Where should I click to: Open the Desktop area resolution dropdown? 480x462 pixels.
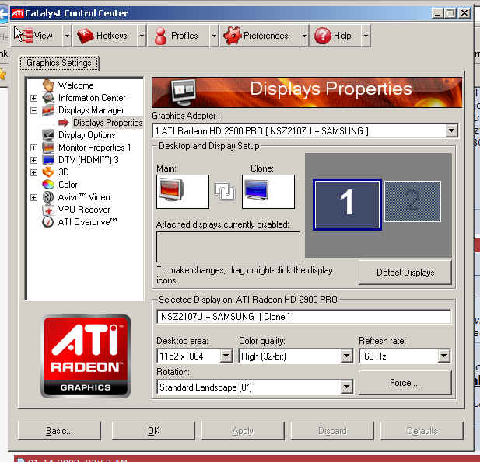[x=226, y=356]
